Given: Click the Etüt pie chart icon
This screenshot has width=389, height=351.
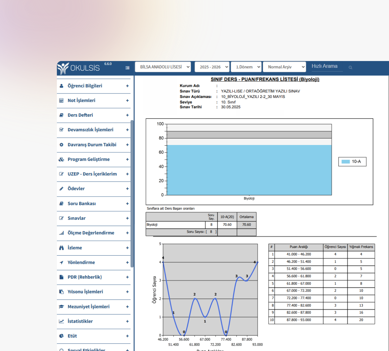Looking at the screenshot, I should [61, 336].
